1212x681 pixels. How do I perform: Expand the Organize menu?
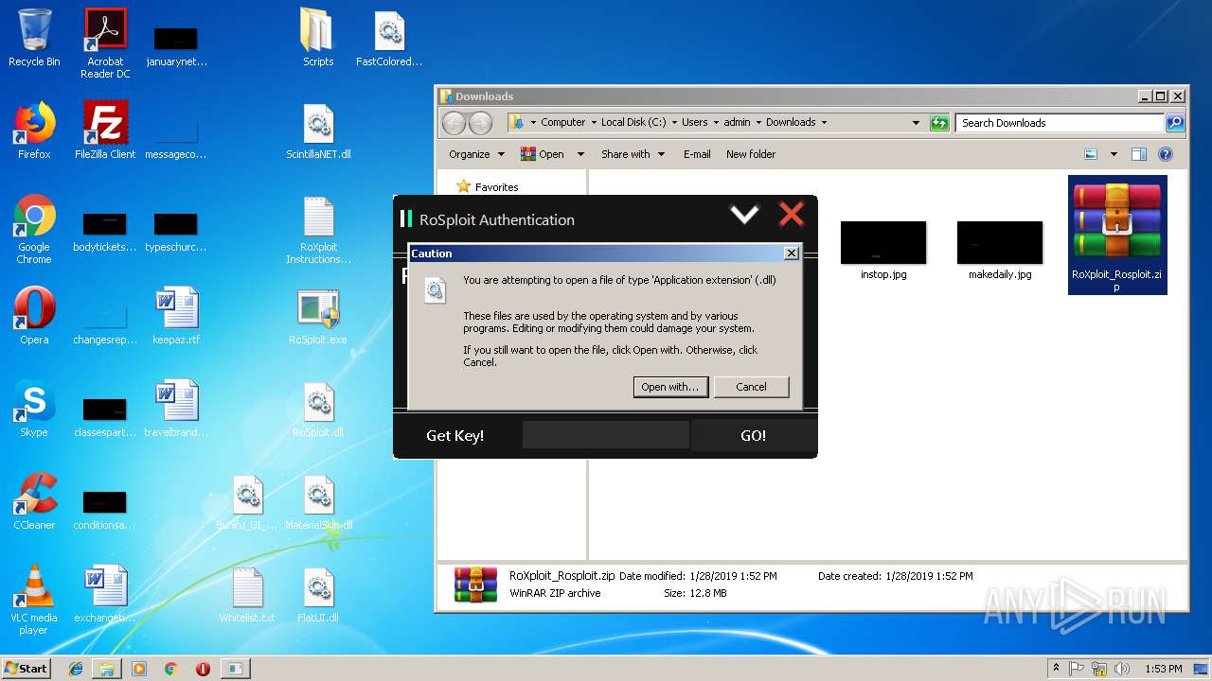pyautogui.click(x=476, y=154)
